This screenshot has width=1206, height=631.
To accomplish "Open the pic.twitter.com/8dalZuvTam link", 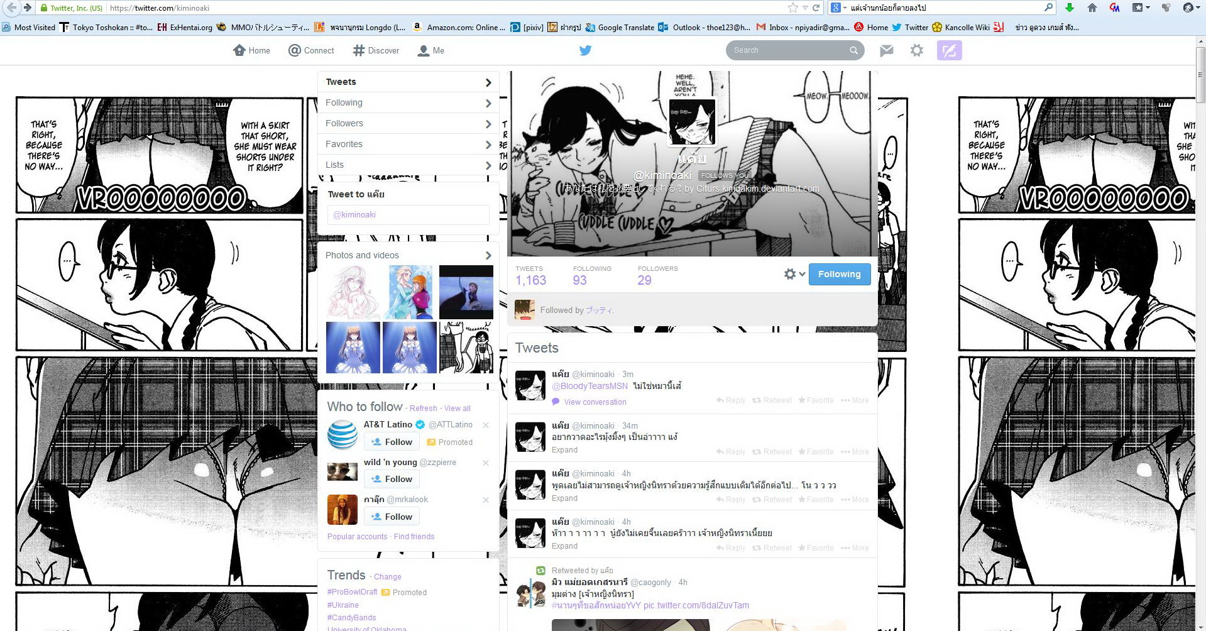I will coord(696,605).
